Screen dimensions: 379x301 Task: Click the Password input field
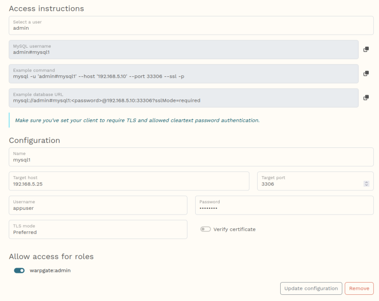click(x=284, y=205)
